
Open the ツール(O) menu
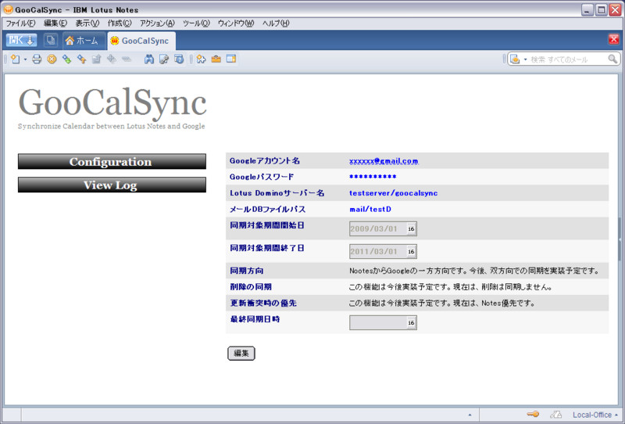click(x=196, y=23)
